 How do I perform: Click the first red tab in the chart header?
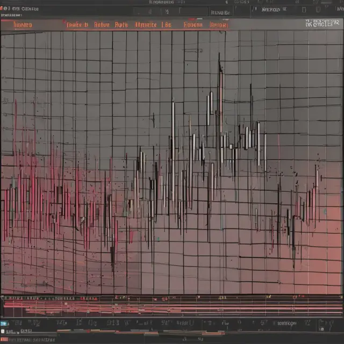(x=23, y=25)
